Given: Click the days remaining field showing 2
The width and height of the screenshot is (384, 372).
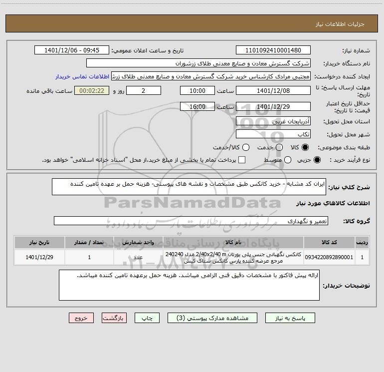Looking at the screenshot, I should [x=144, y=90].
